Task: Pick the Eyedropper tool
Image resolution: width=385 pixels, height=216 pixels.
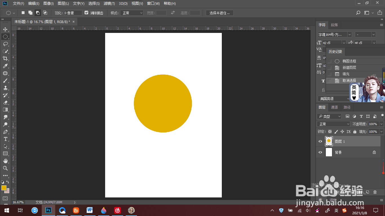Action: click(x=5, y=66)
